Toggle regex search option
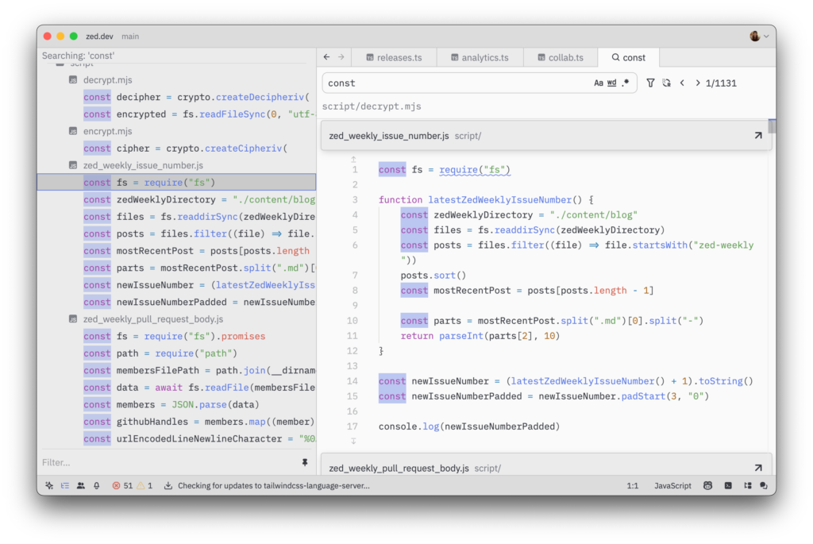 pos(626,83)
